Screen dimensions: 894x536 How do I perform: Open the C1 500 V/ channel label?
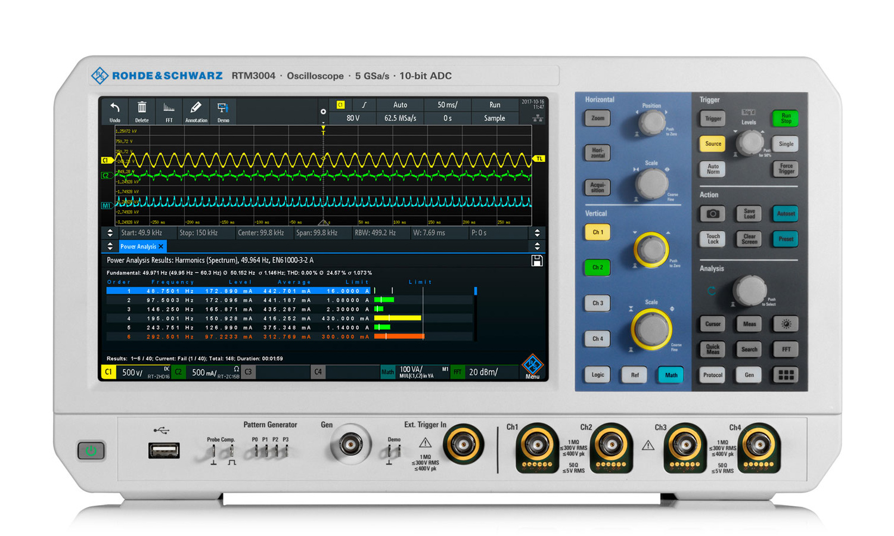click(136, 372)
